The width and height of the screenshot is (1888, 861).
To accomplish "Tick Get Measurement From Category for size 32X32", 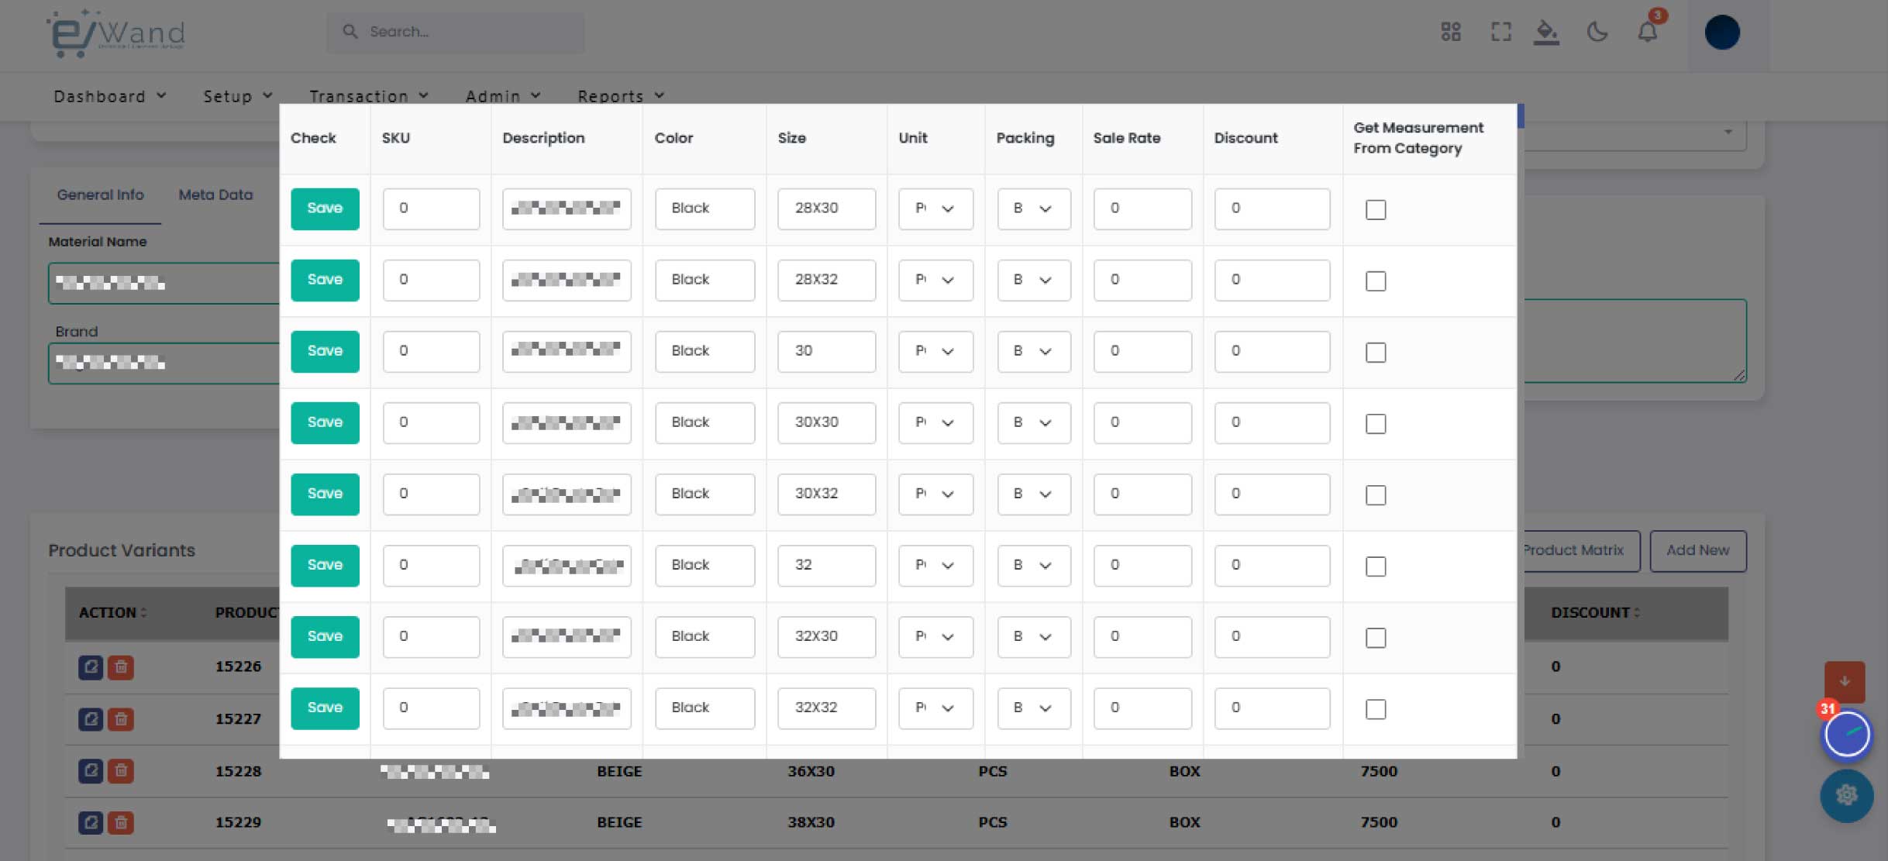I will pyautogui.click(x=1376, y=709).
